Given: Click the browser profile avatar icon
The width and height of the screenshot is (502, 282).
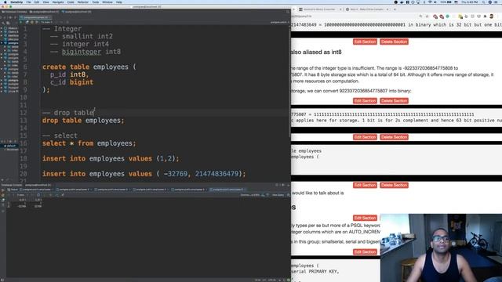Looking at the screenshot, I should (492, 16).
